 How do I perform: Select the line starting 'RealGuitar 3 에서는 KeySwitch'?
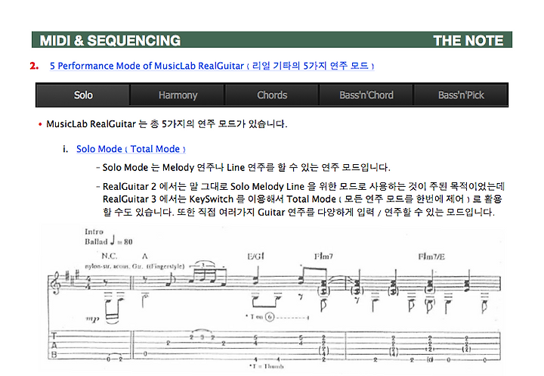(x=302, y=199)
